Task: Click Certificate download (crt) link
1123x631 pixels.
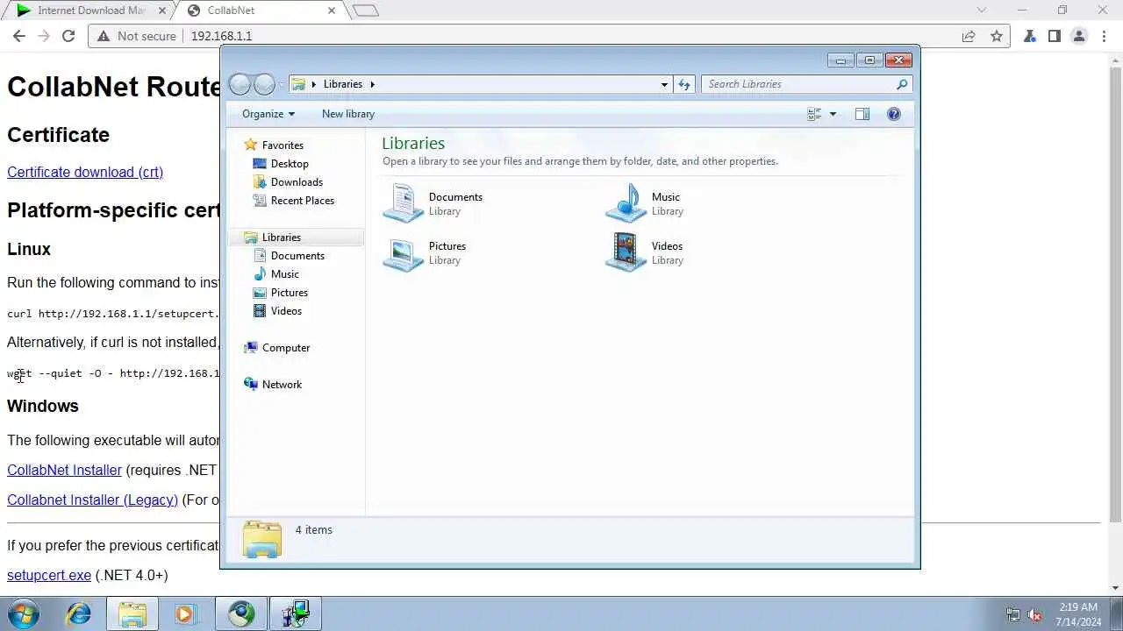Action: [85, 172]
